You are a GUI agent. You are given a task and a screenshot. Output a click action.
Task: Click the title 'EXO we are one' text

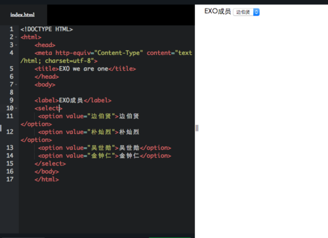click(x=84, y=69)
